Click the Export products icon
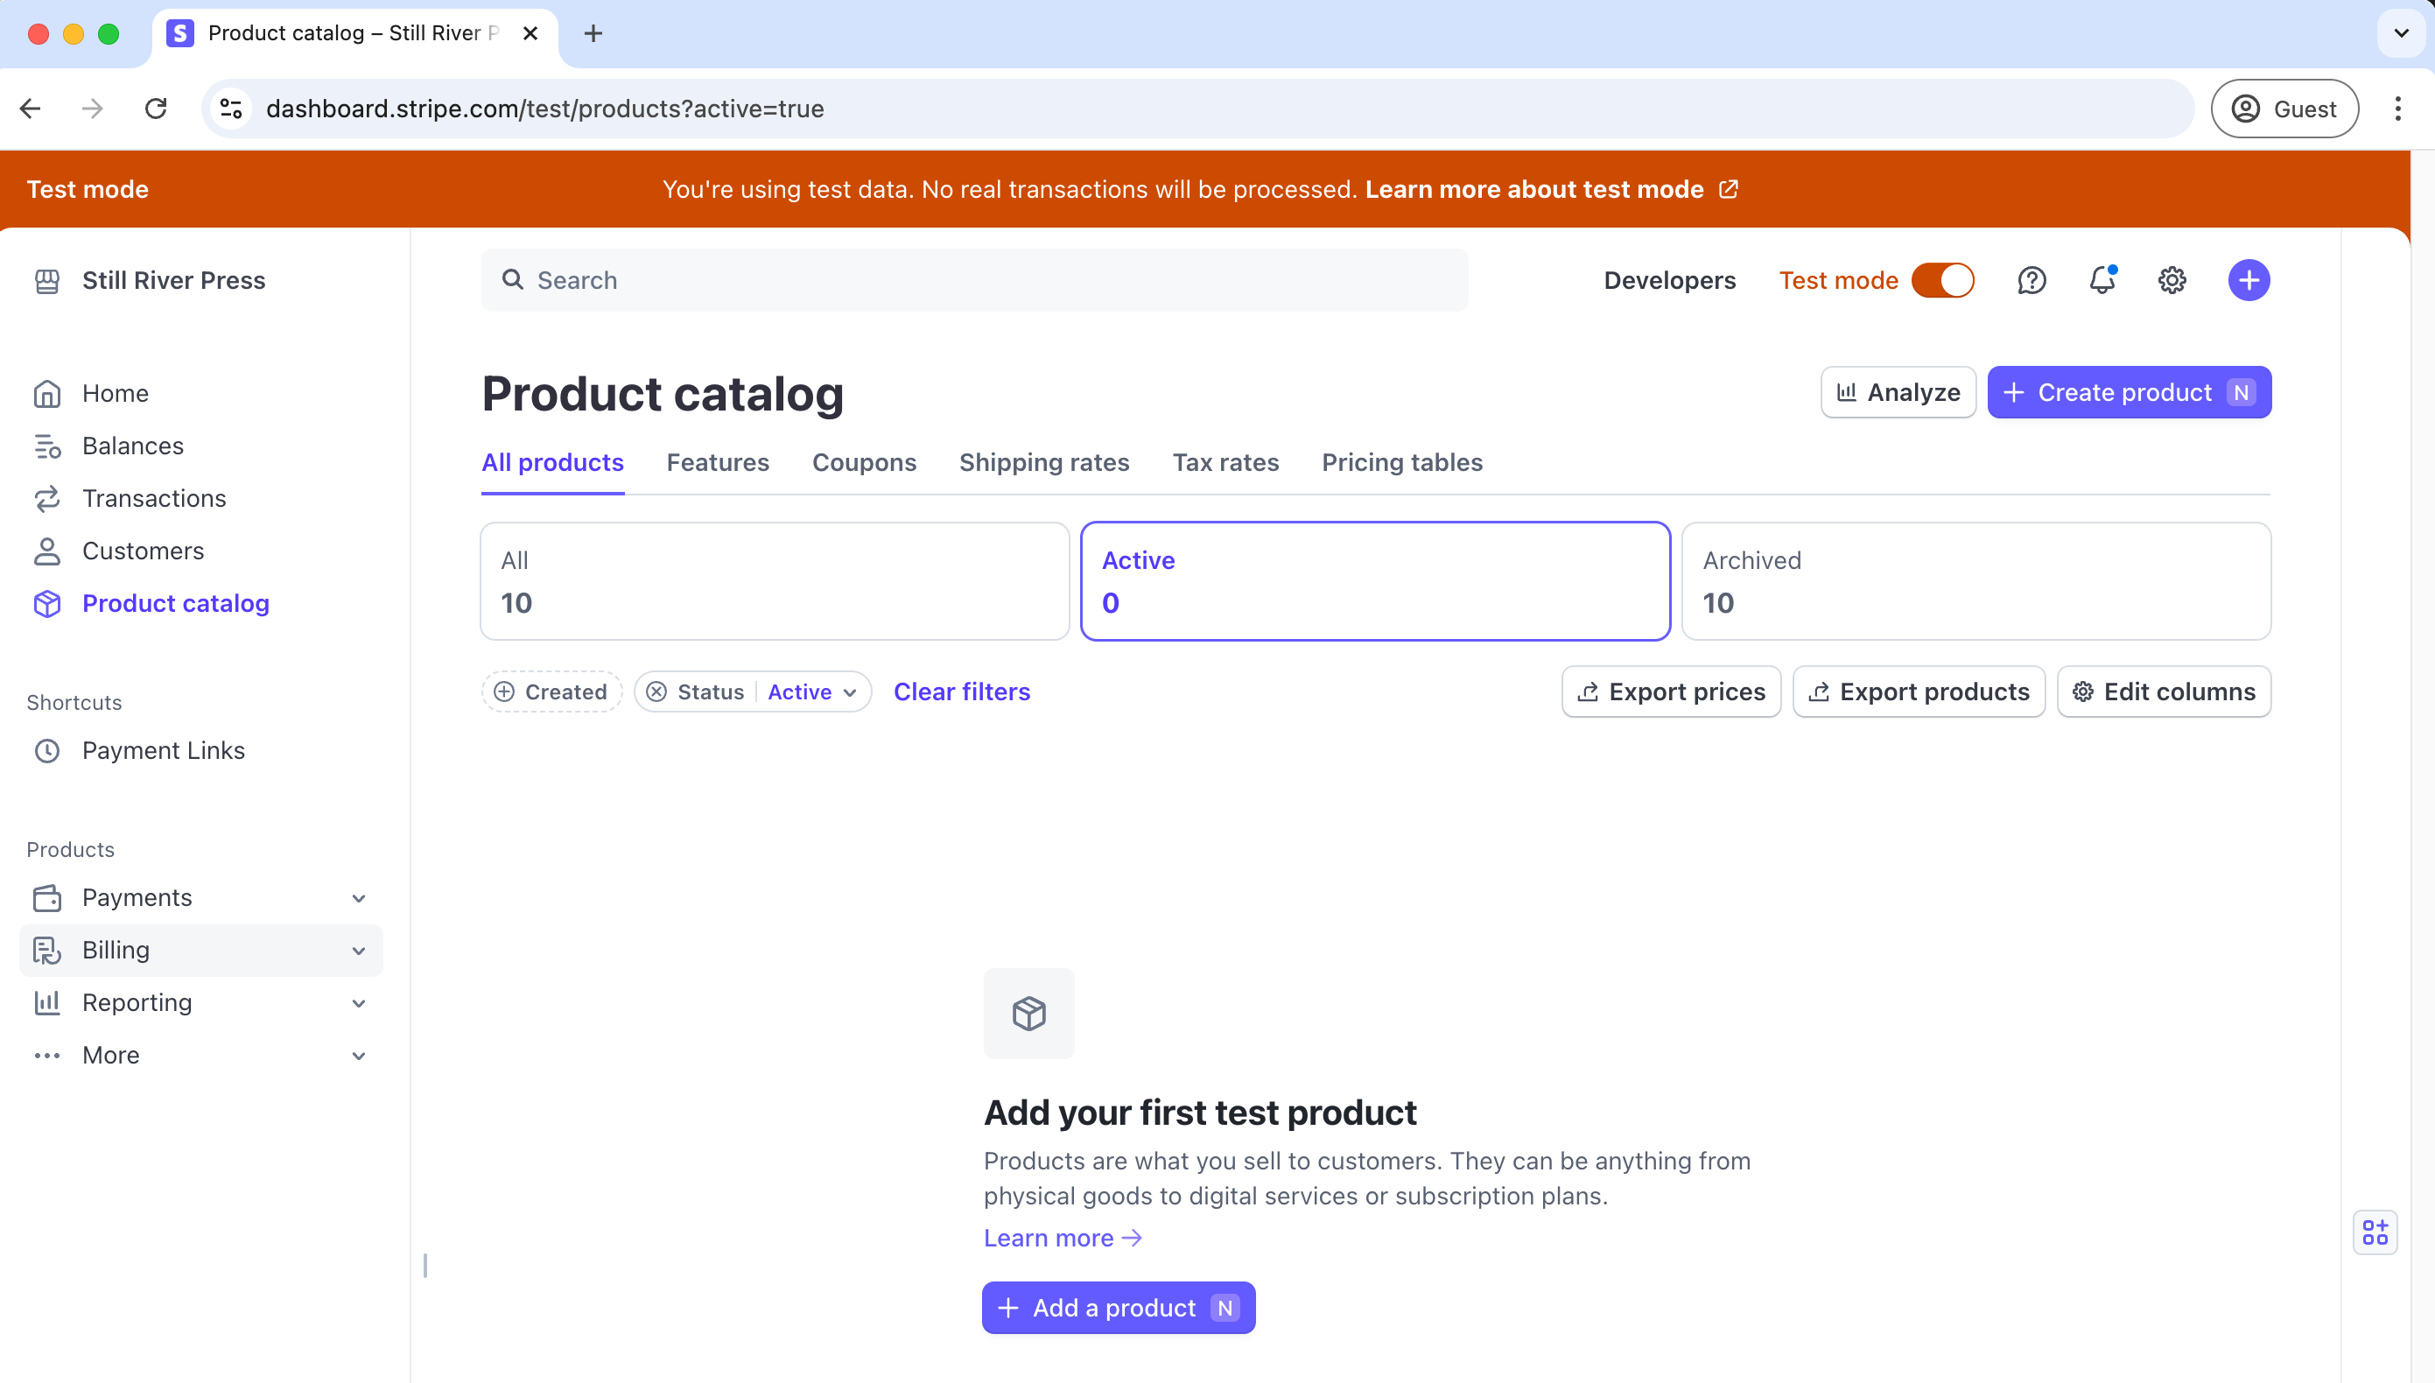This screenshot has height=1383, width=2435. [1820, 691]
